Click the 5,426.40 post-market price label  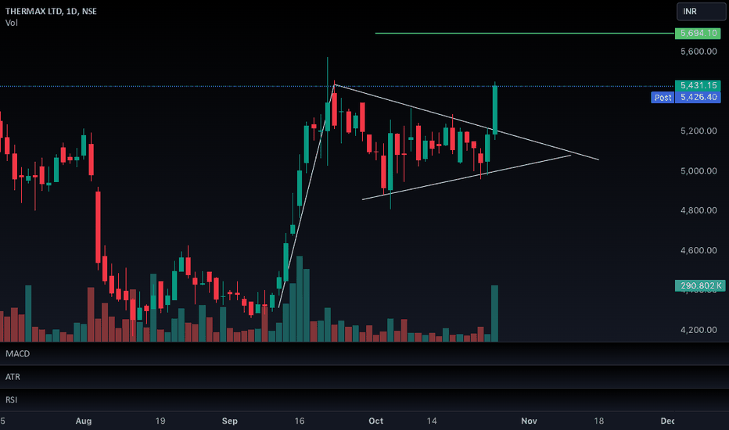tap(698, 97)
